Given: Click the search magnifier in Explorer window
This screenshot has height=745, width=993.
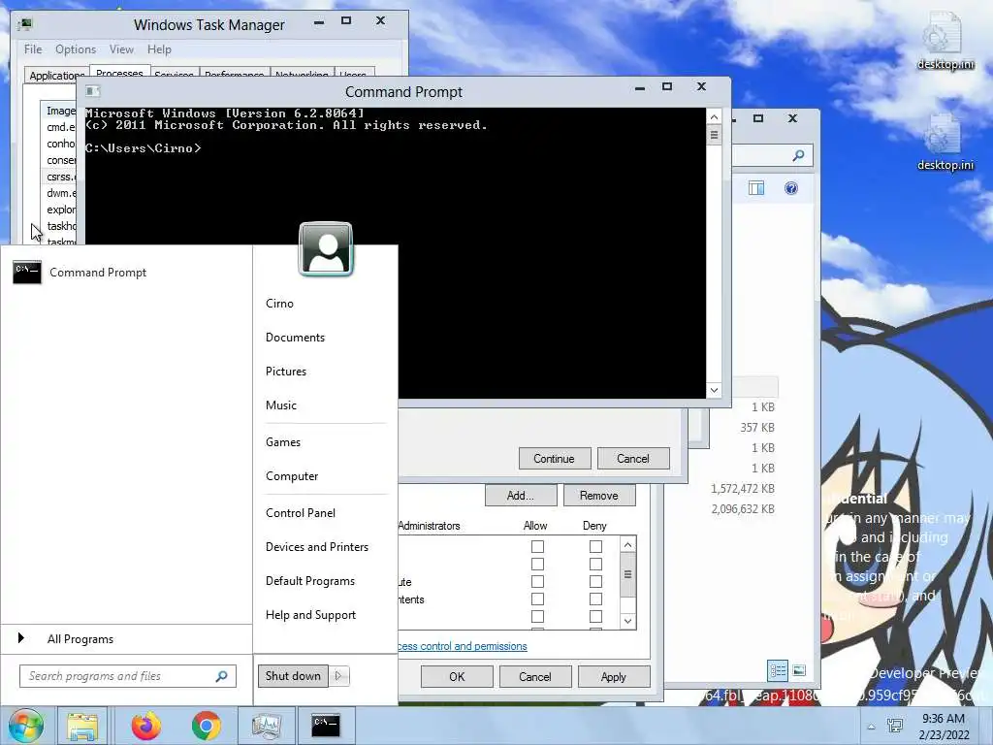Looking at the screenshot, I should (799, 155).
